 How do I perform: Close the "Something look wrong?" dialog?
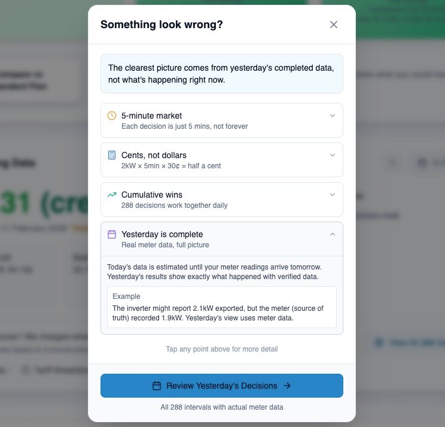334,25
